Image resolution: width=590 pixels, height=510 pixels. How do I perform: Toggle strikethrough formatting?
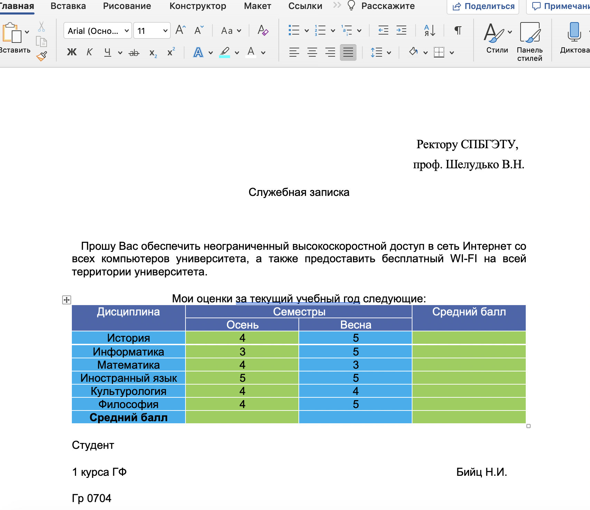(134, 53)
